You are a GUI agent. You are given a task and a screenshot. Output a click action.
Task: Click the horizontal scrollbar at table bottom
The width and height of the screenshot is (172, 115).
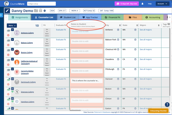[75, 110]
